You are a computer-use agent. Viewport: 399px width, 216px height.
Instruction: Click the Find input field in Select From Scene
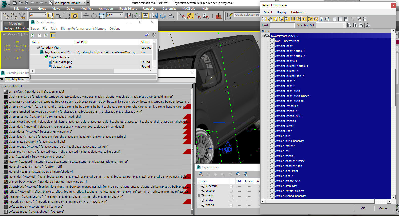tap(282, 25)
